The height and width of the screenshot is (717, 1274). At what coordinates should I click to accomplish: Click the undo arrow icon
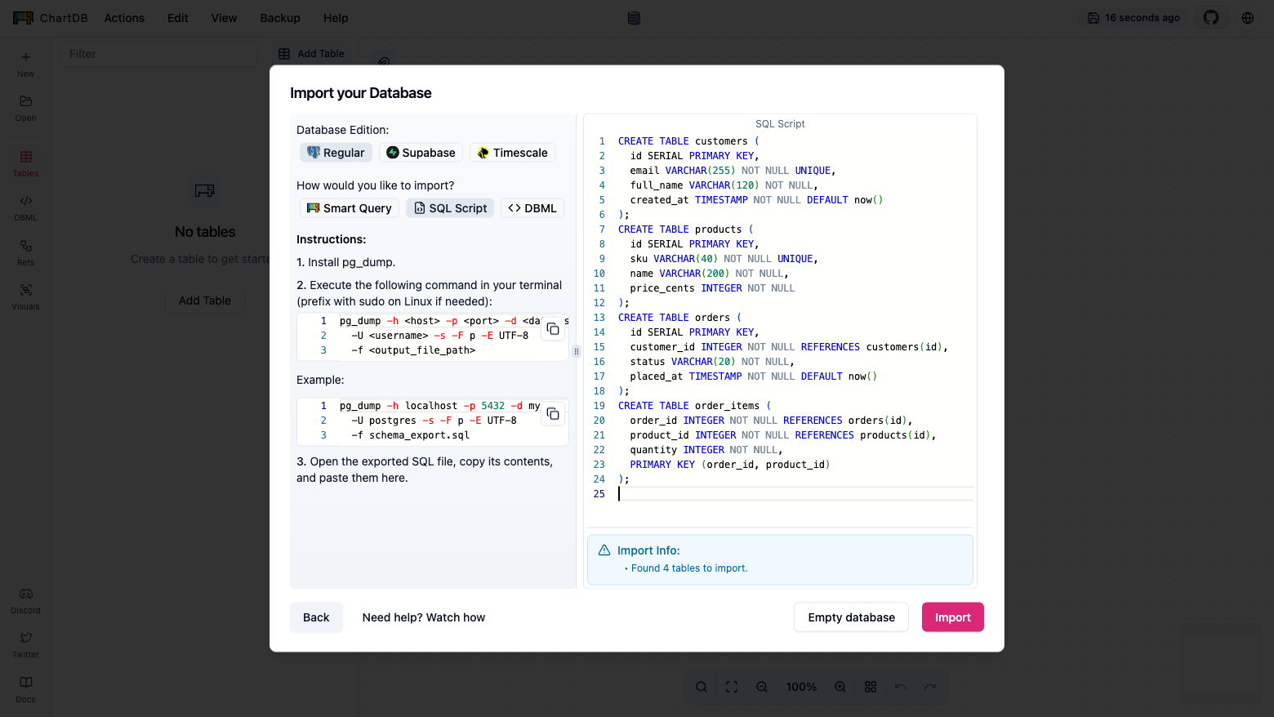pos(901,687)
